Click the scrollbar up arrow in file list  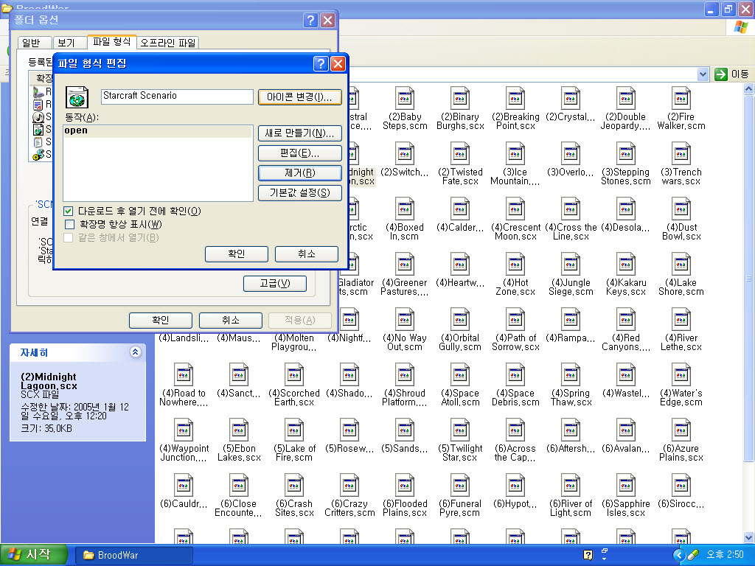click(749, 89)
